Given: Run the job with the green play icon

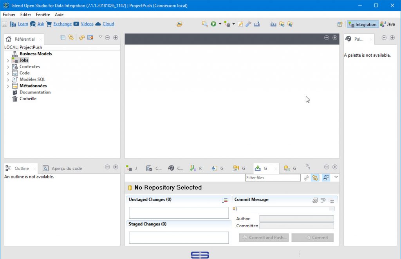Looking at the screenshot, I should tap(213, 24).
